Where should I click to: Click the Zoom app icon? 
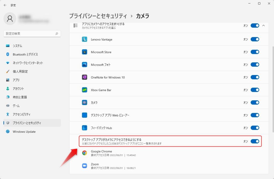coord(85,166)
